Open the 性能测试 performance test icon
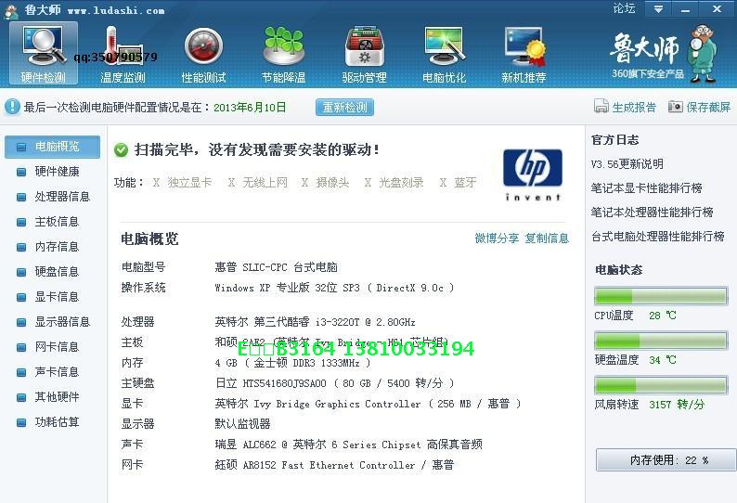 click(203, 53)
